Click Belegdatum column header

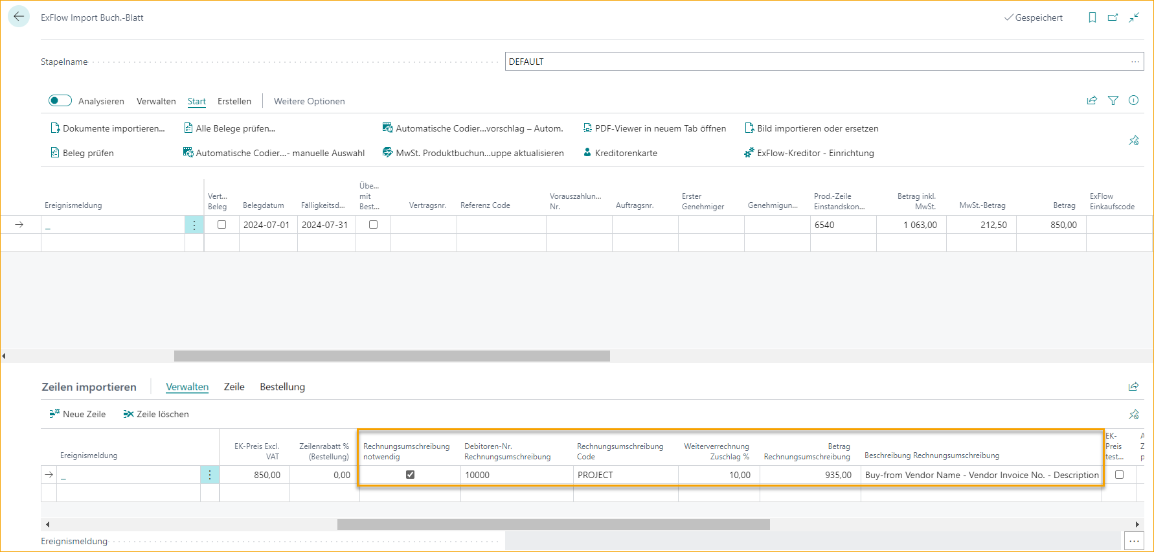(x=264, y=205)
